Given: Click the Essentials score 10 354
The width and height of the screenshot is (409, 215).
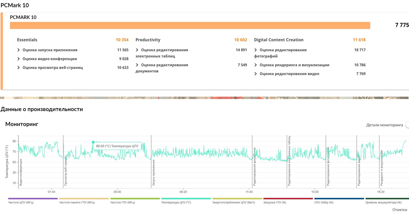Looking at the screenshot, I should 122,40.
